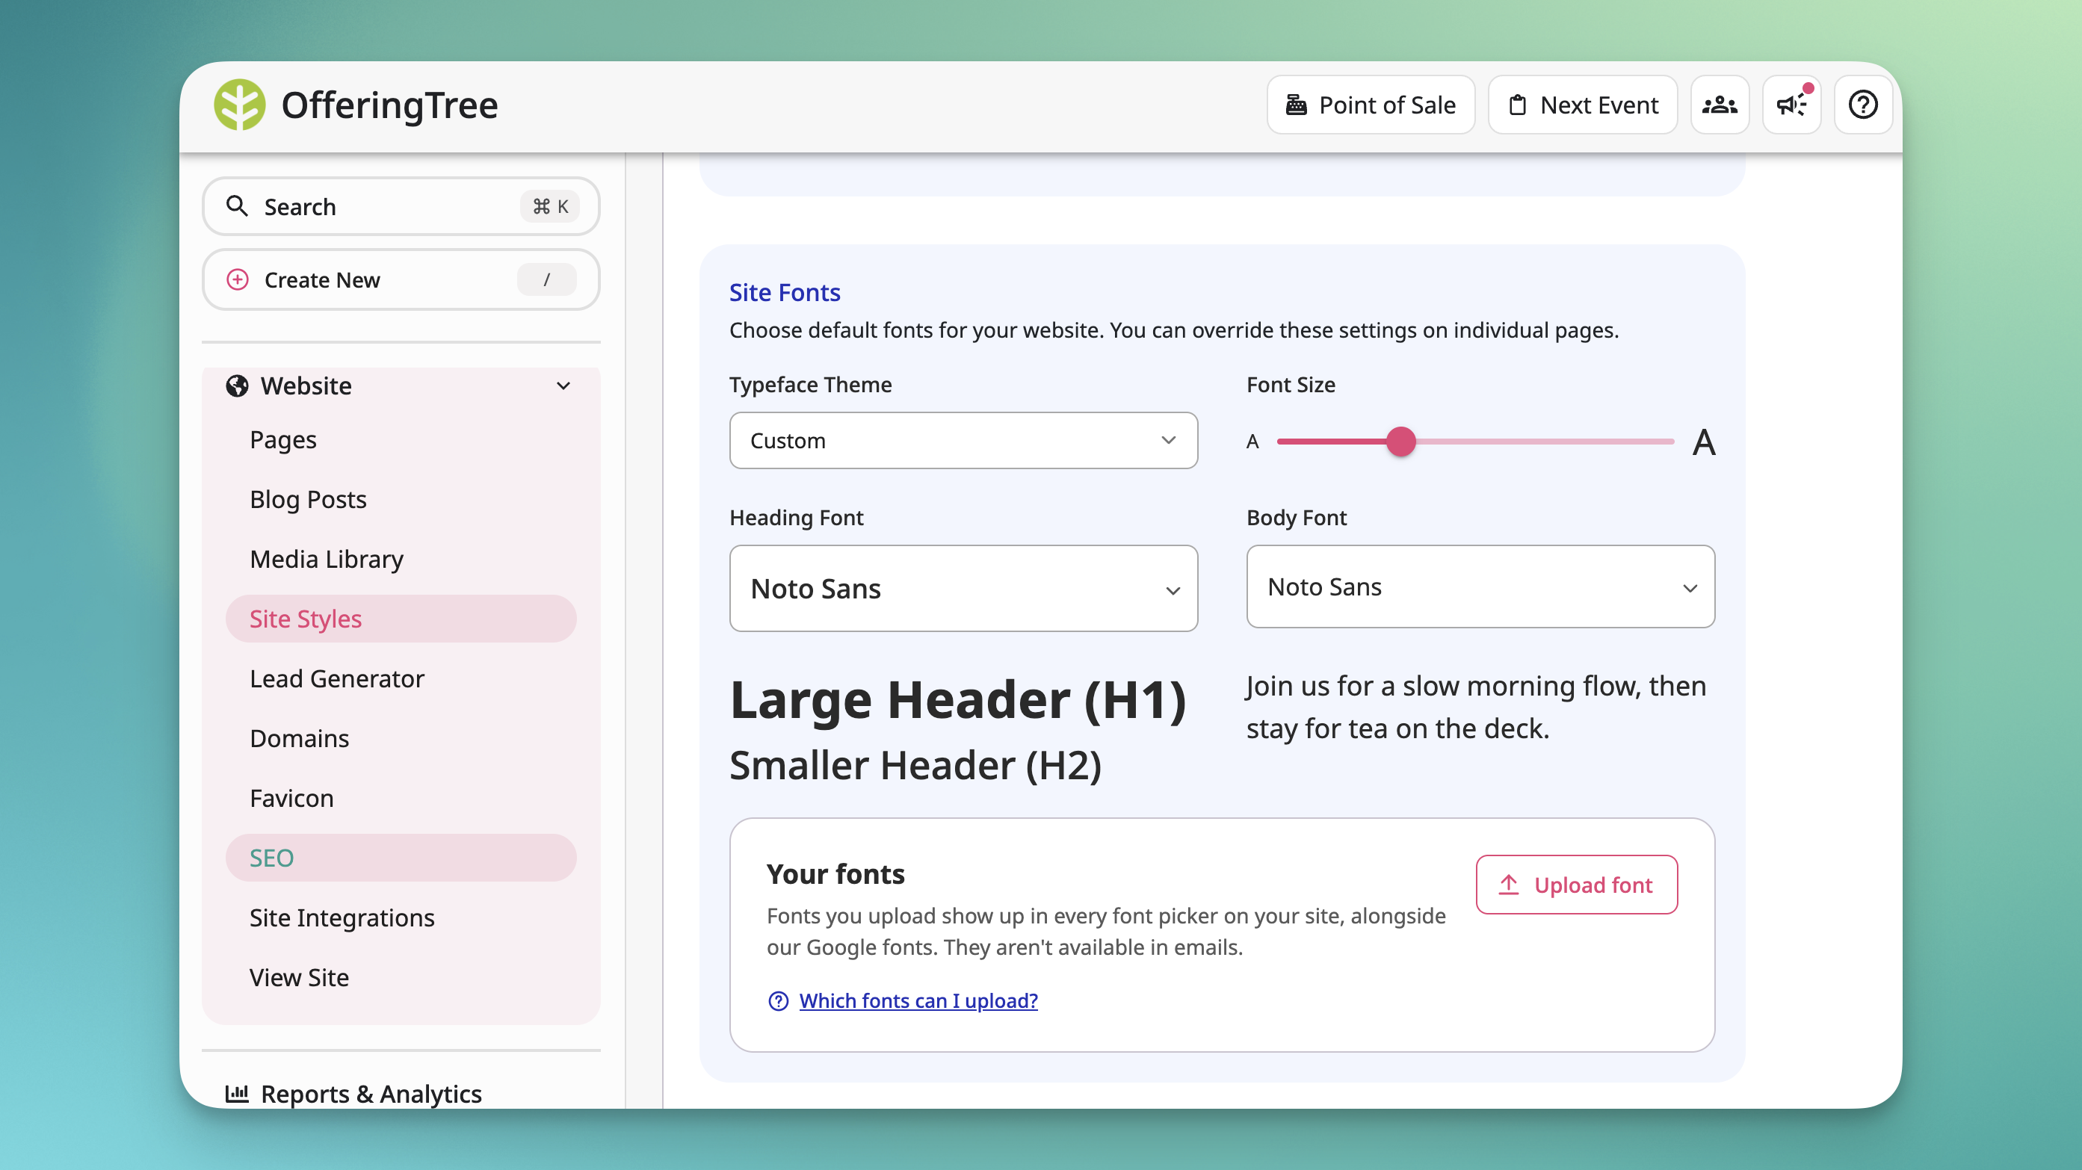This screenshot has height=1170, width=2082.
Task: Click the globe icon beside Website
Action: pos(237,386)
